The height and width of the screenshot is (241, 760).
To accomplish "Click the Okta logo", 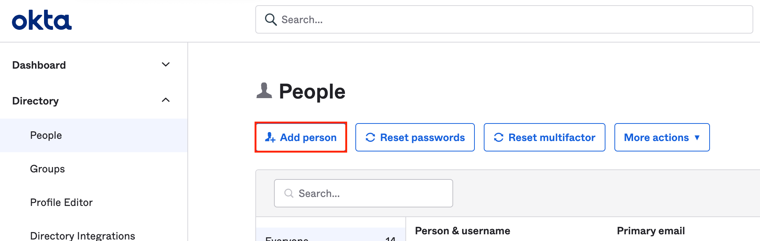I will click(42, 20).
